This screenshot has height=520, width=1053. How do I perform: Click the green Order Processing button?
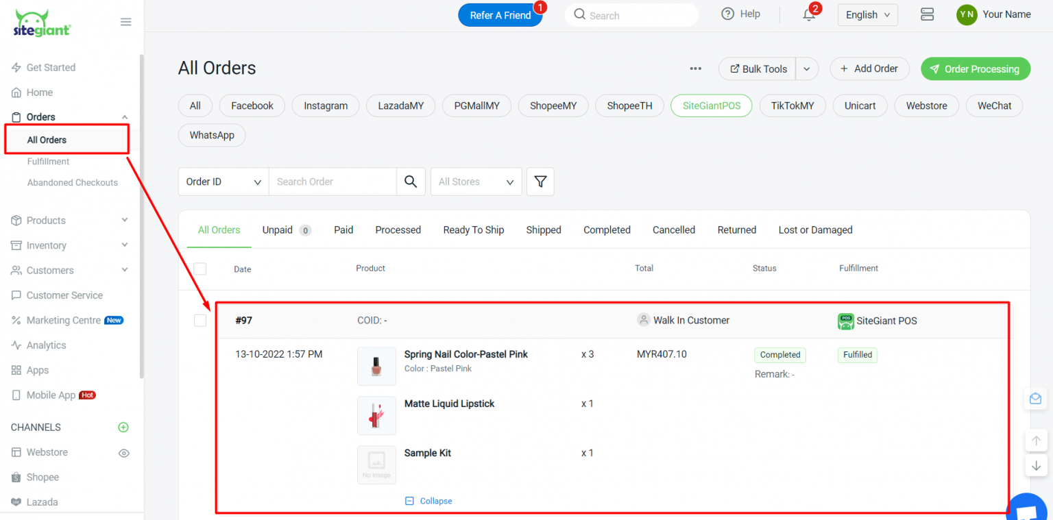pyautogui.click(x=975, y=69)
